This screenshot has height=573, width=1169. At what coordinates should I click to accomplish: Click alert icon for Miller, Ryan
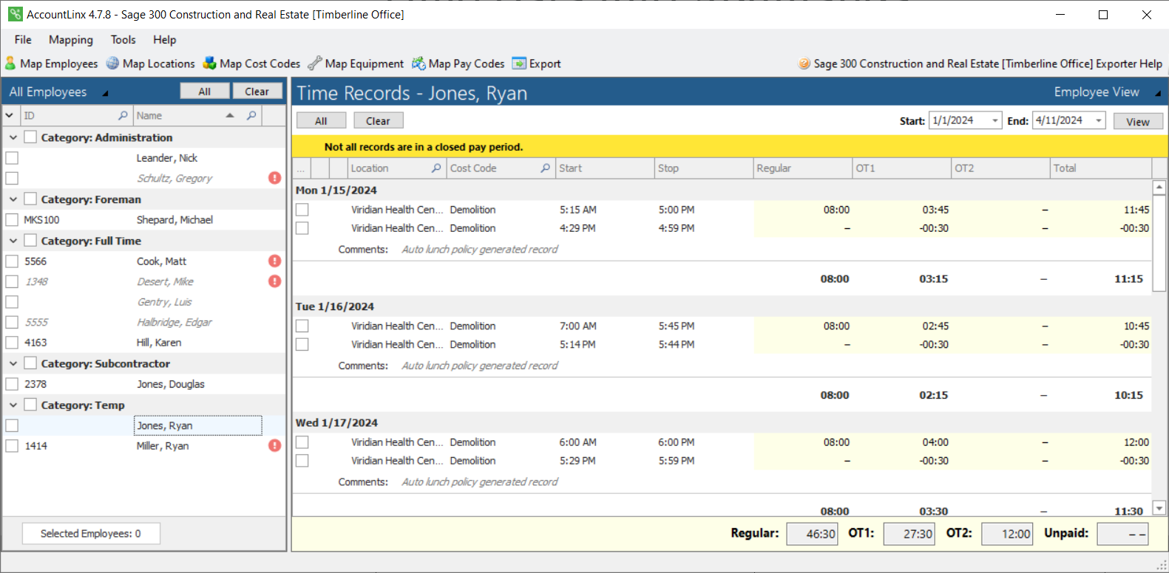274,445
